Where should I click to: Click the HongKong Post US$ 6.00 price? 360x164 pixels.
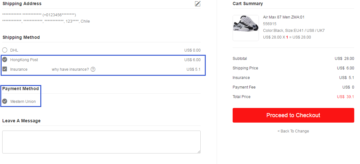(192, 60)
